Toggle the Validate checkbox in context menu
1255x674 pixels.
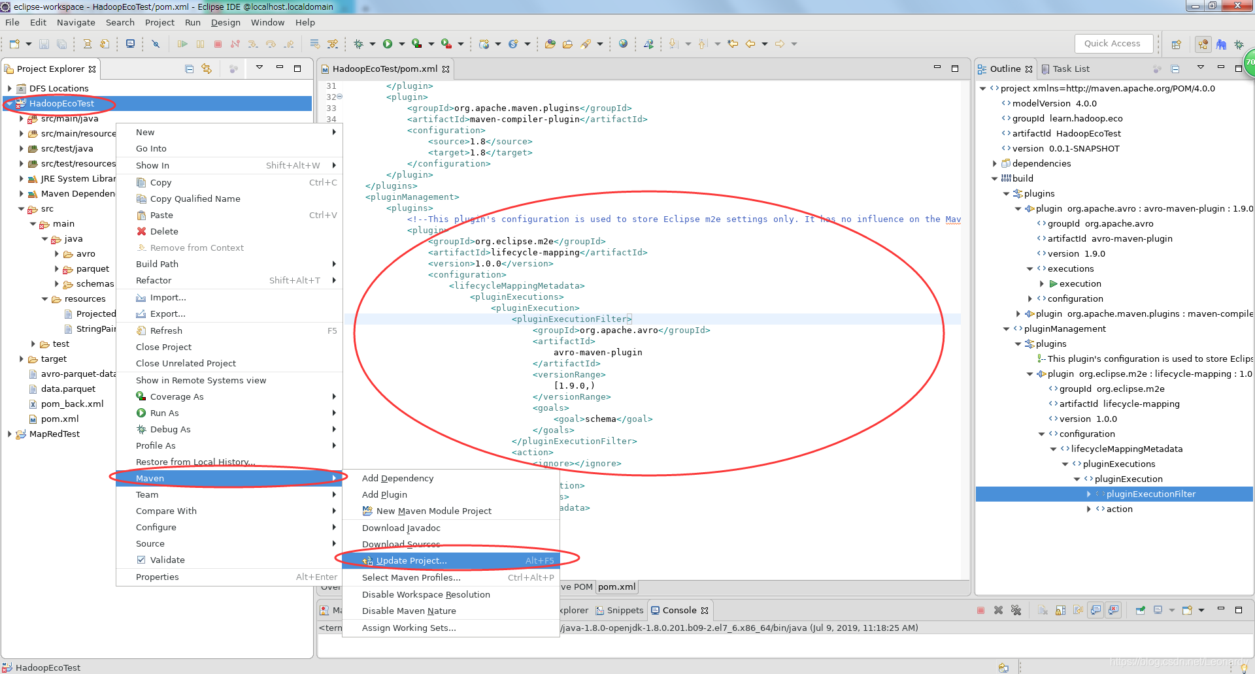141,560
